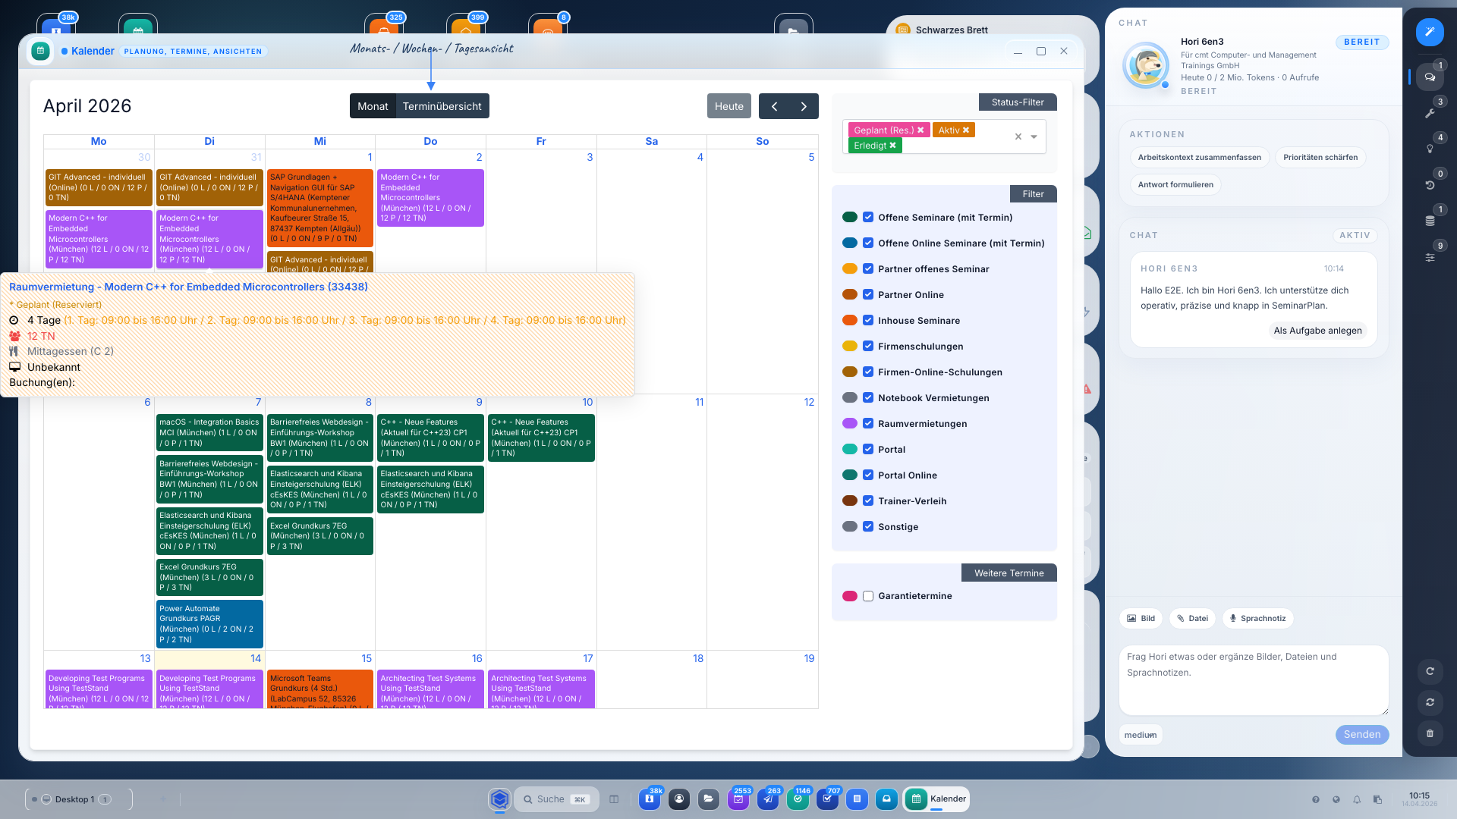Select the Monat view tab
The width and height of the screenshot is (1457, 819).
pos(373,106)
